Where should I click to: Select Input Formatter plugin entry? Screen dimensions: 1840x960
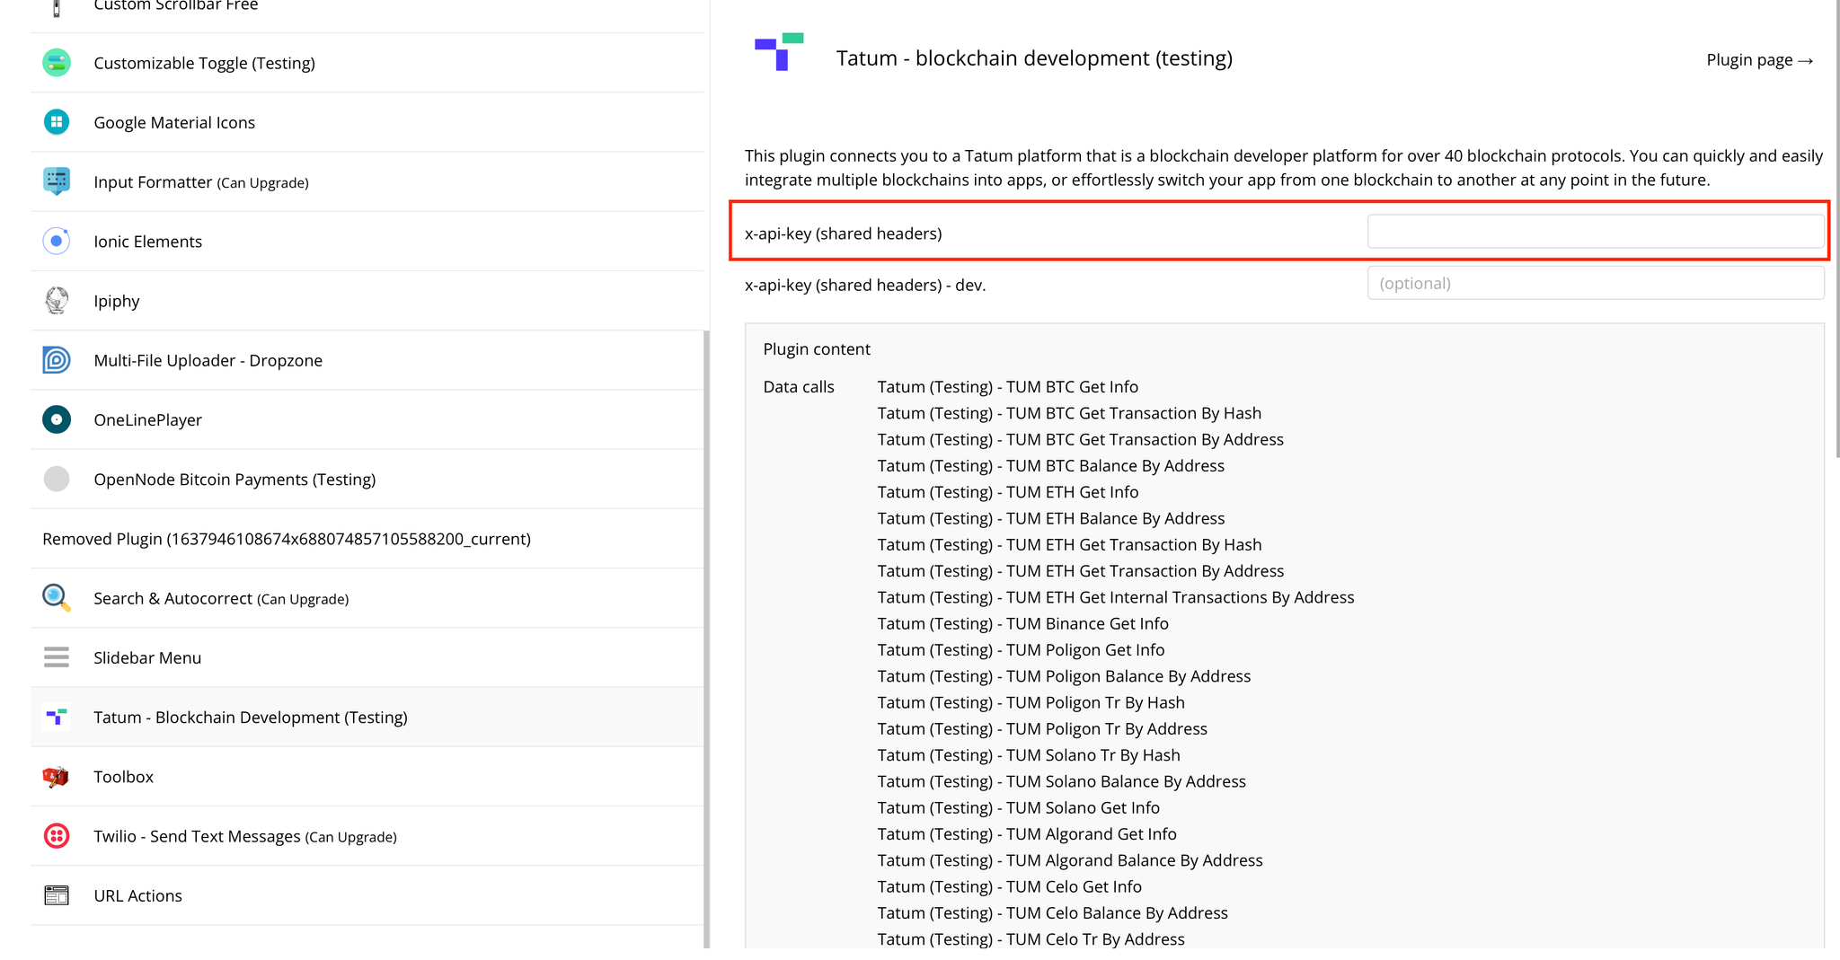coord(367,181)
